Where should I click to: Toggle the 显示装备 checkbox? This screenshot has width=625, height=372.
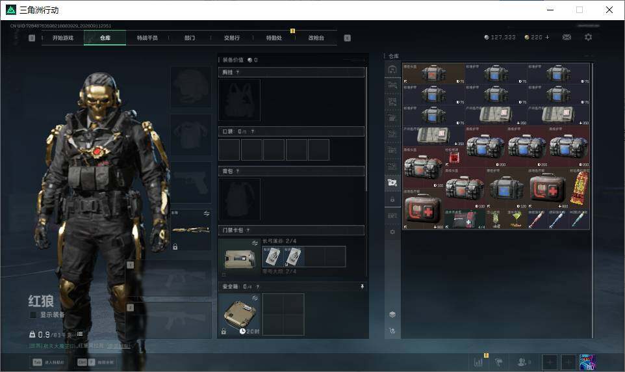[x=34, y=315]
